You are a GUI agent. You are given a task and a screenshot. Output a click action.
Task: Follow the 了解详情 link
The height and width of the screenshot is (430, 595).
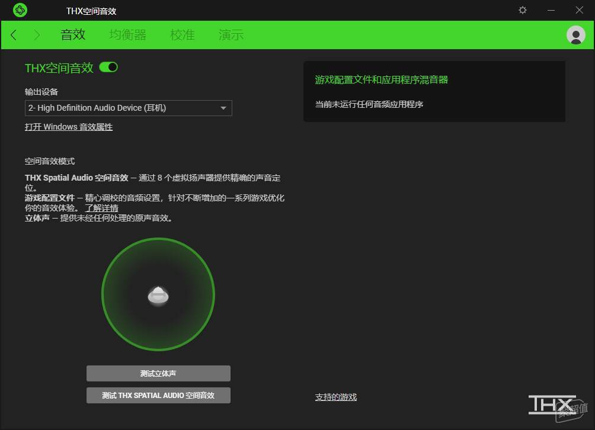[x=102, y=208]
